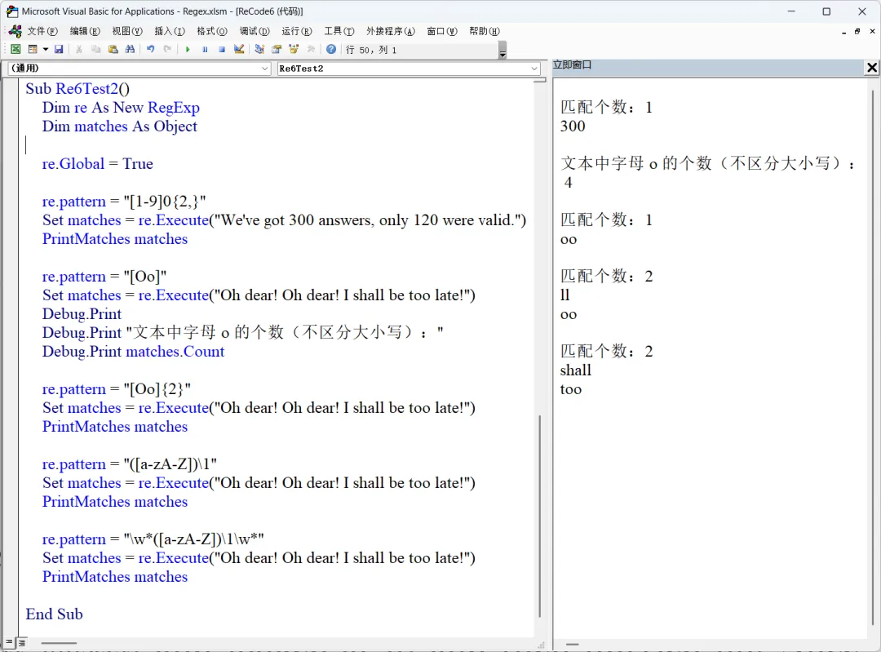
Task: Click the 'Sub Re6Test2()' line
Action: [77, 89]
